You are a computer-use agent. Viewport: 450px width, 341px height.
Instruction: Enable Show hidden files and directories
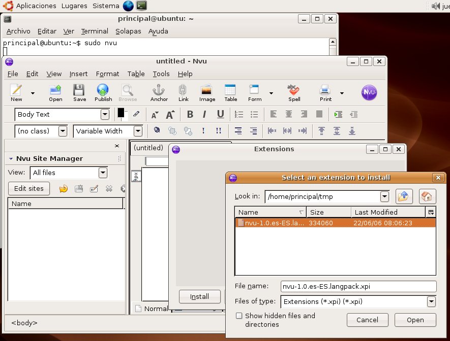tap(239, 316)
